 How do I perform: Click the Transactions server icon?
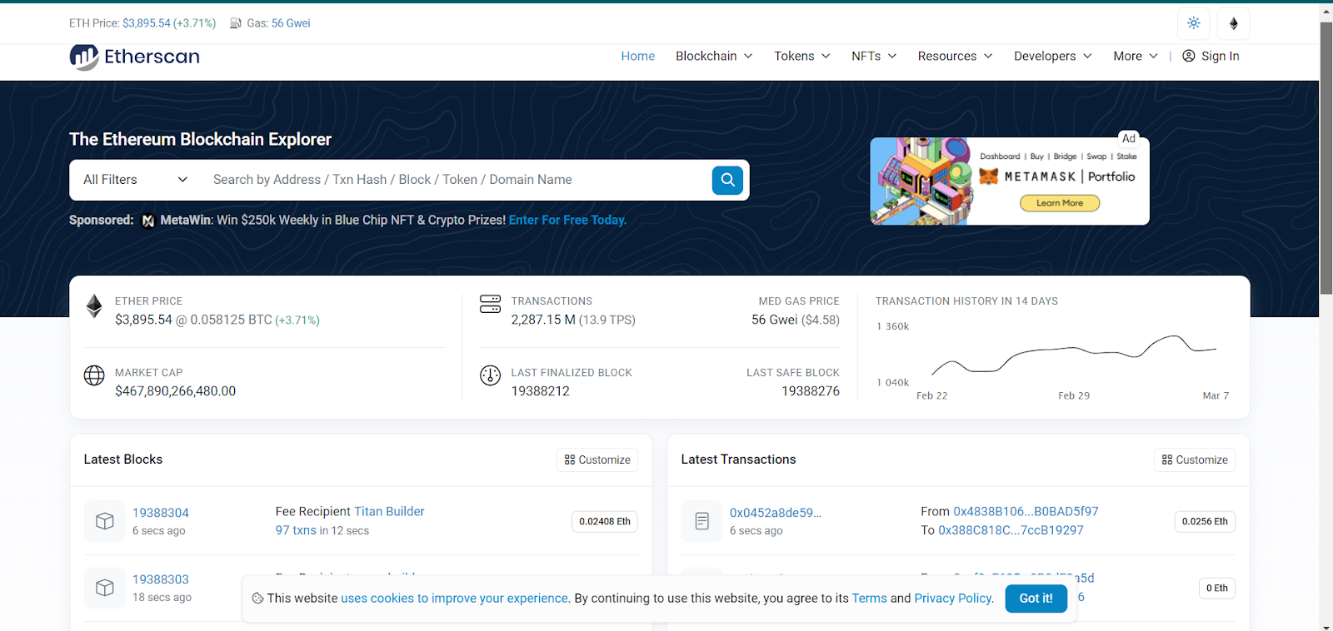(490, 304)
